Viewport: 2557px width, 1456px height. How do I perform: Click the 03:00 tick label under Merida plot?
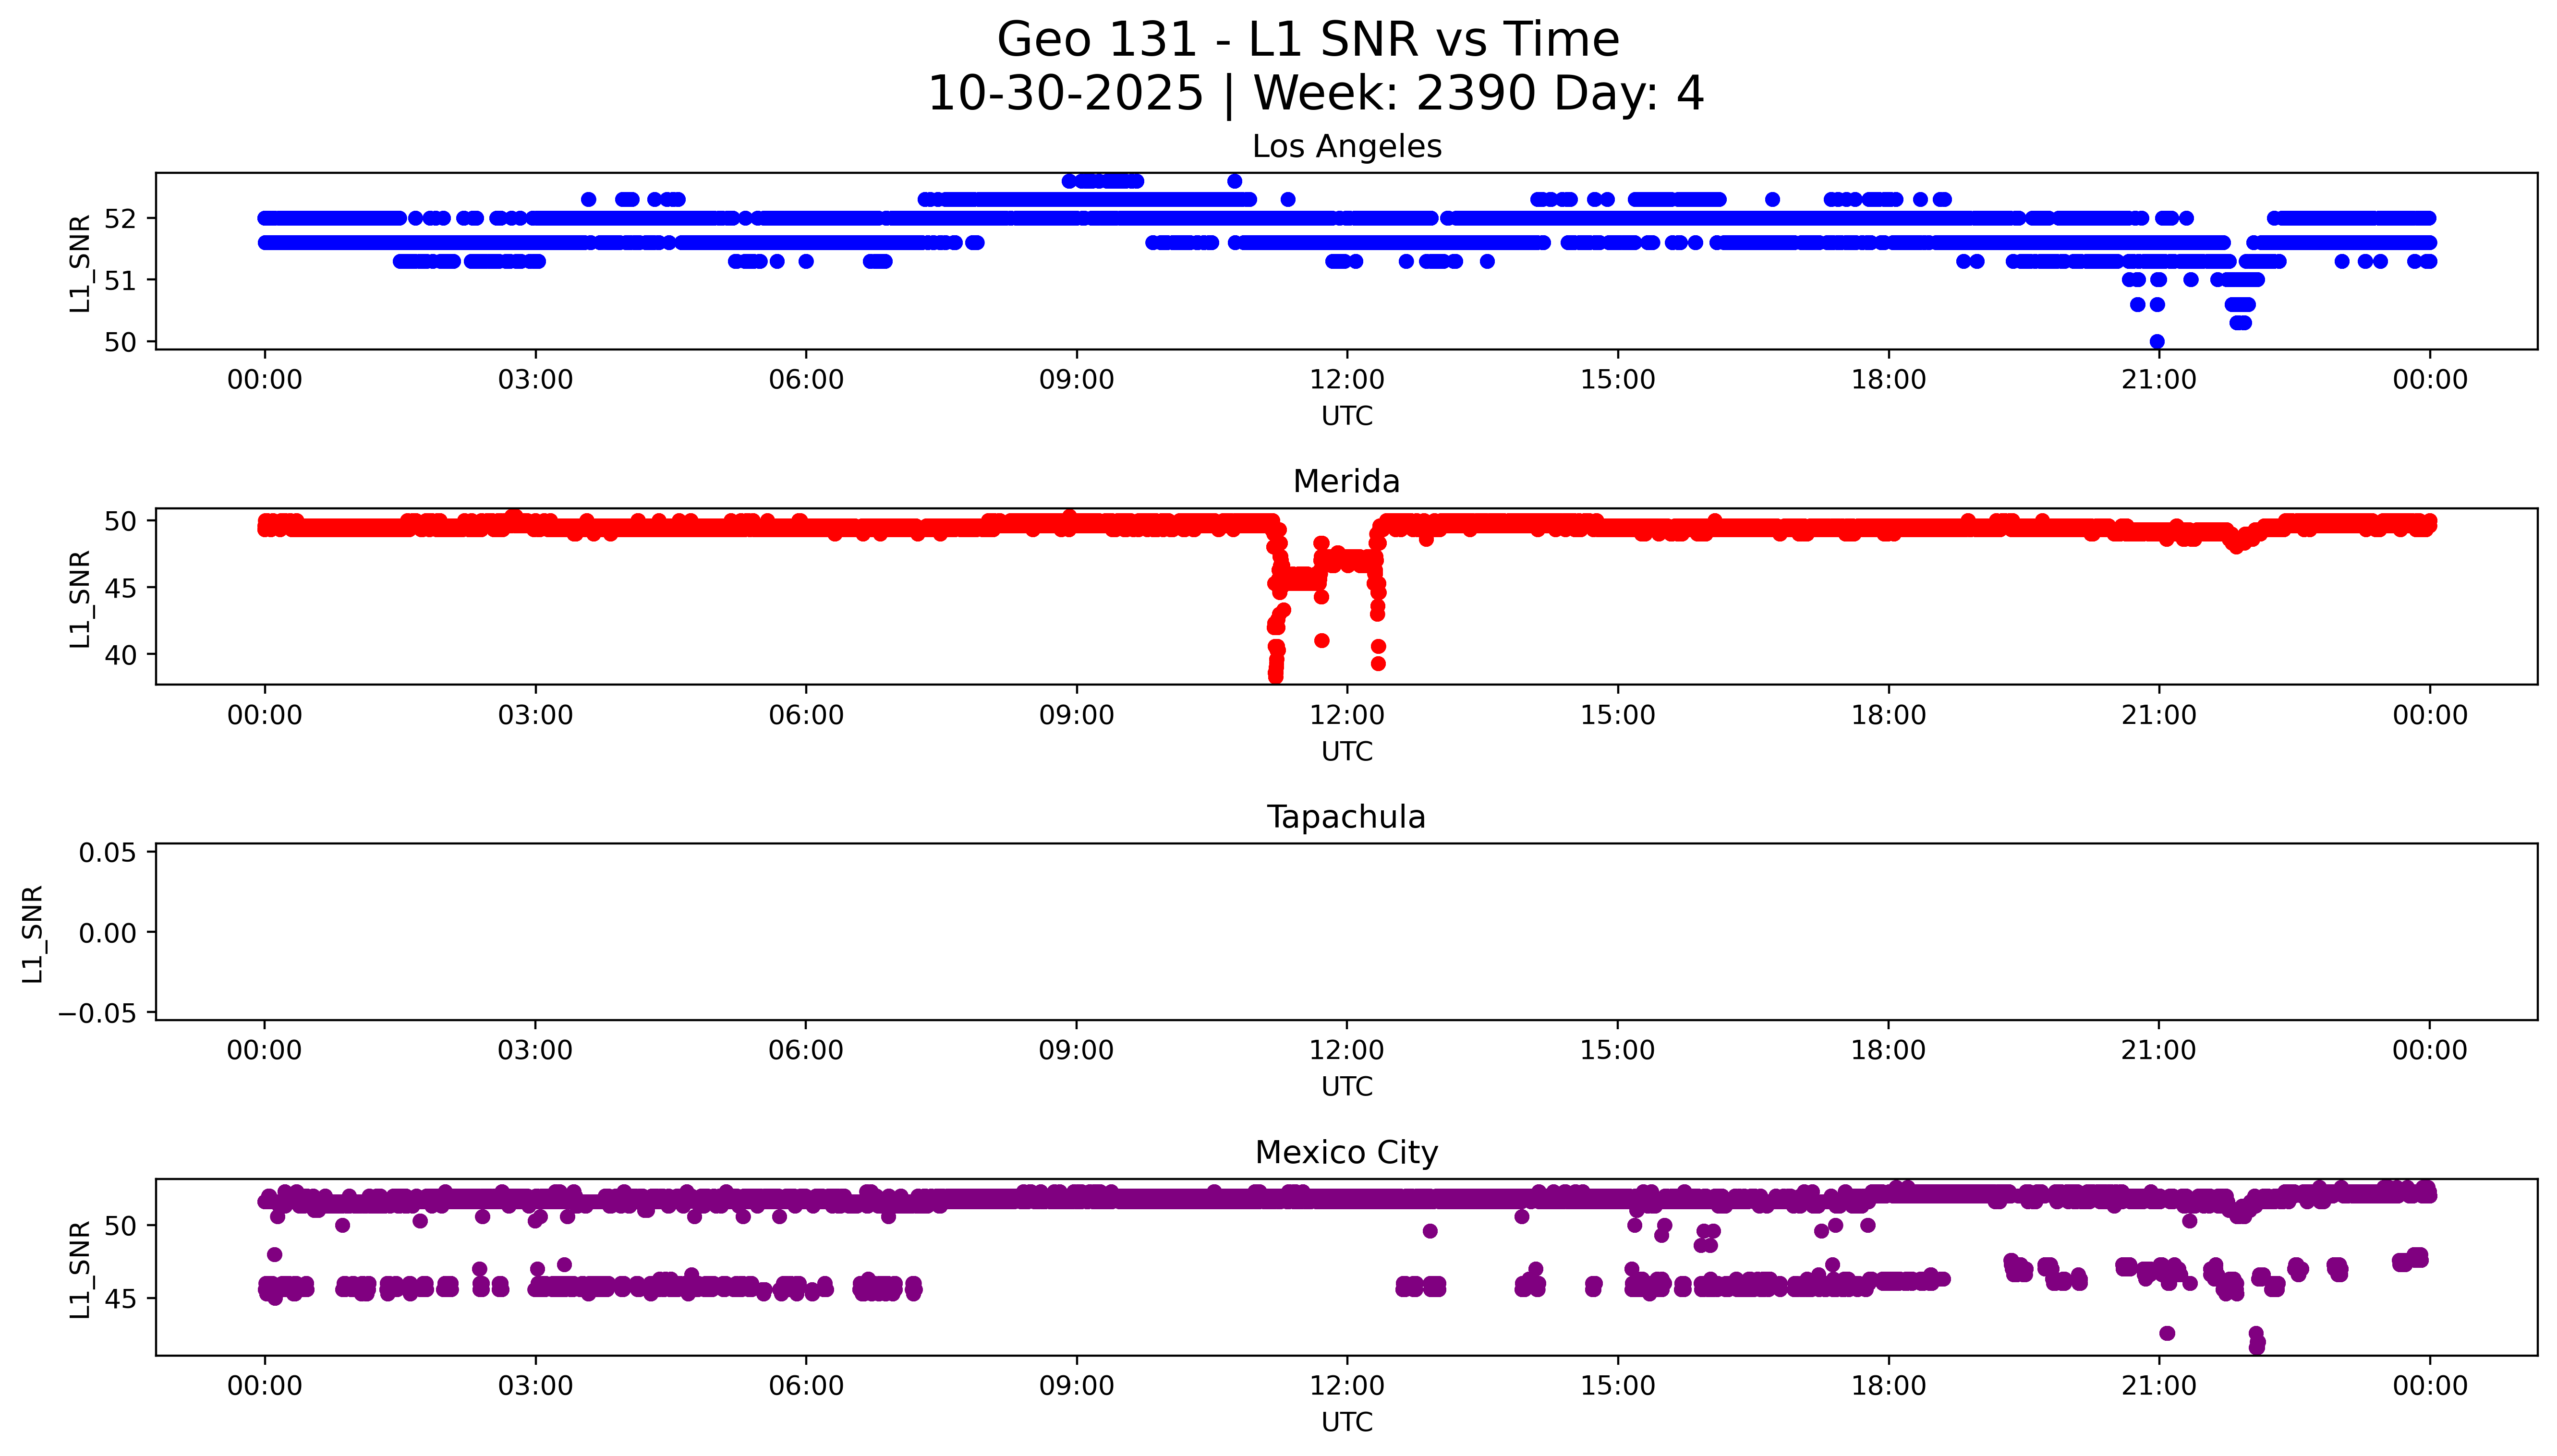[x=535, y=715]
